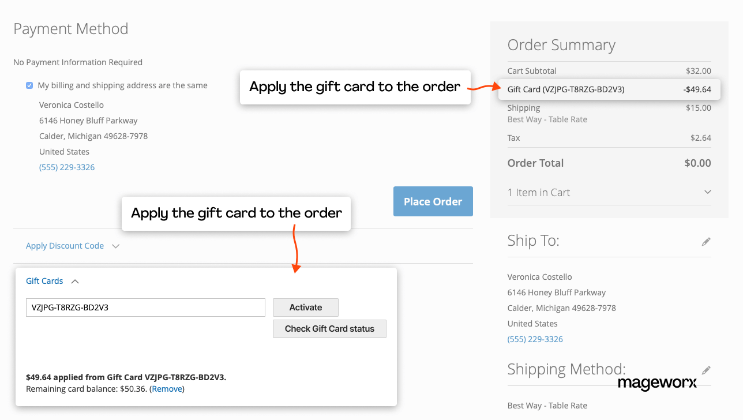The height and width of the screenshot is (420, 743).
Task: Click the phone number under the billing address
Action: 67,167
